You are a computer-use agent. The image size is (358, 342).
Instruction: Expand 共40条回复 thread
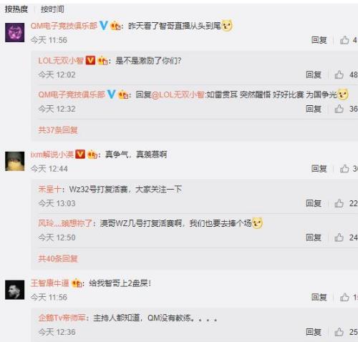pos(58,258)
